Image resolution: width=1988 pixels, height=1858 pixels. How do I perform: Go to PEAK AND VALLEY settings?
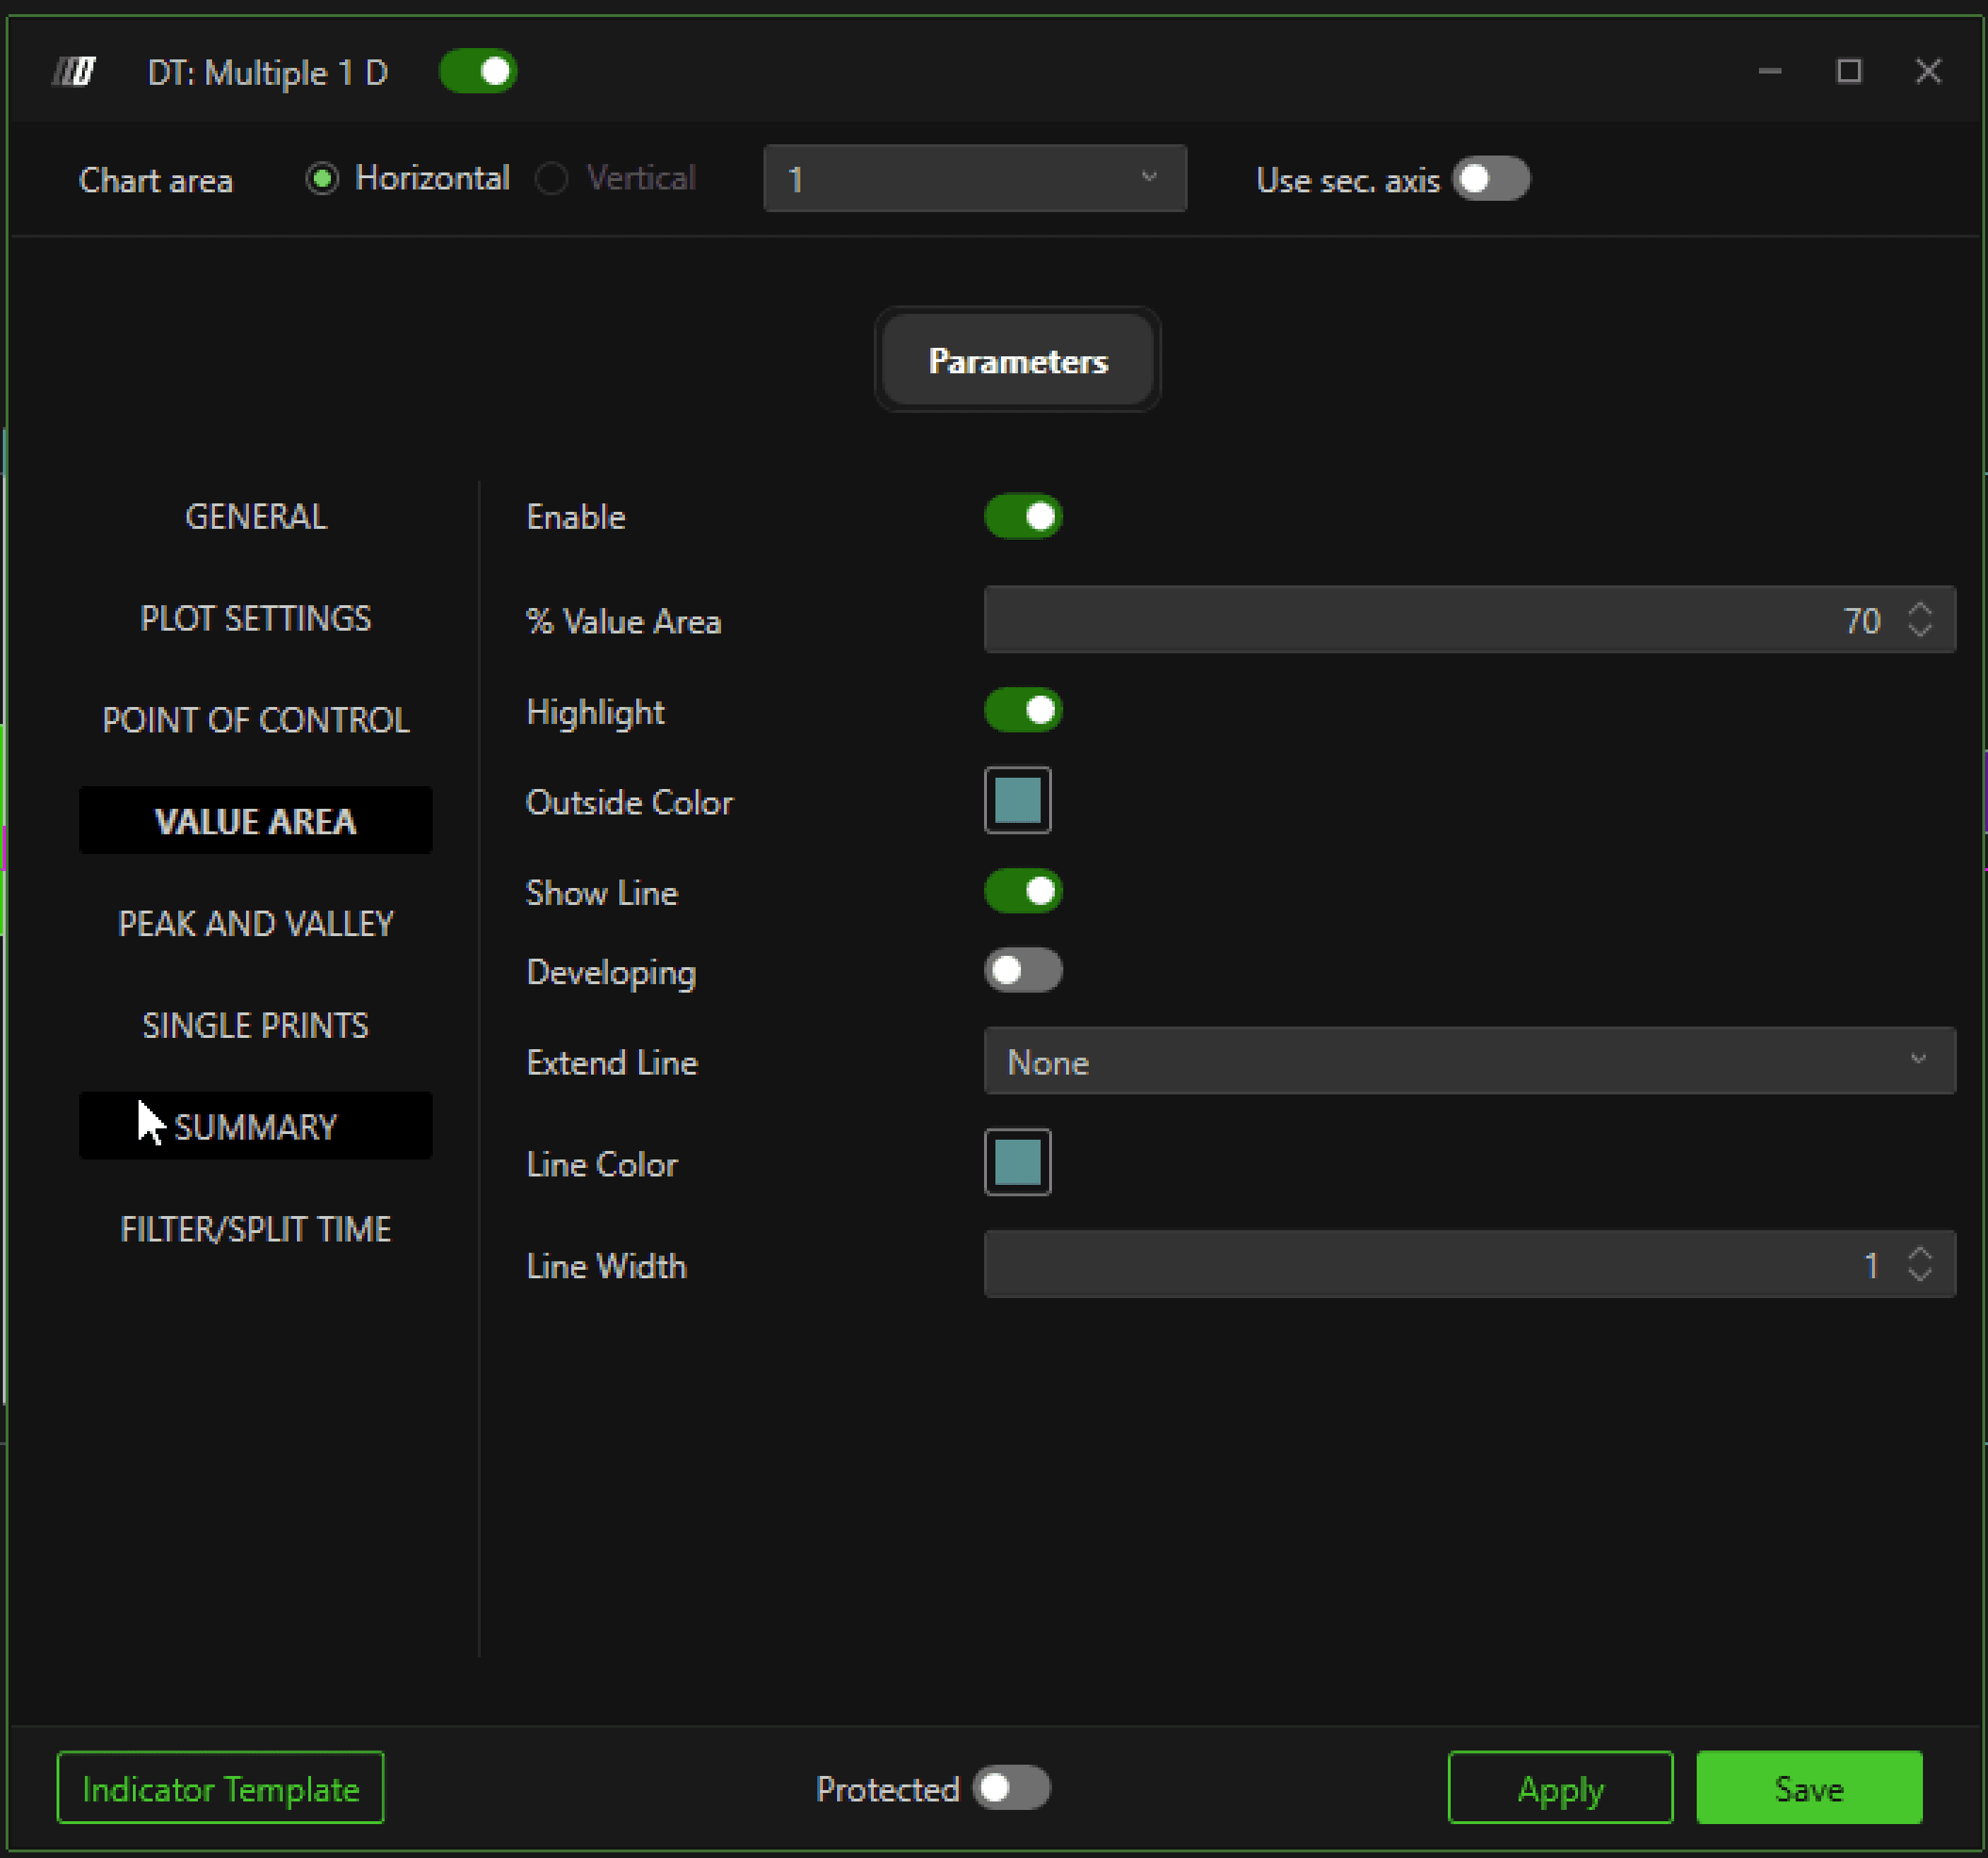(256, 924)
